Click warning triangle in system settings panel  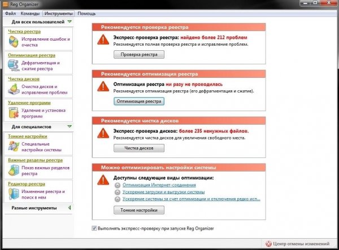[x=103, y=180]
